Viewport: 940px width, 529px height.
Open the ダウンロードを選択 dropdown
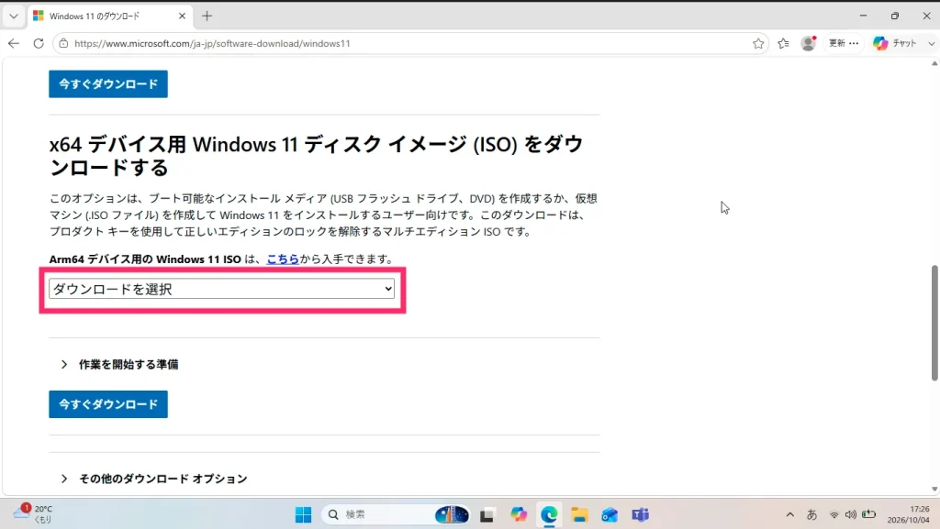tap(222, 289)
